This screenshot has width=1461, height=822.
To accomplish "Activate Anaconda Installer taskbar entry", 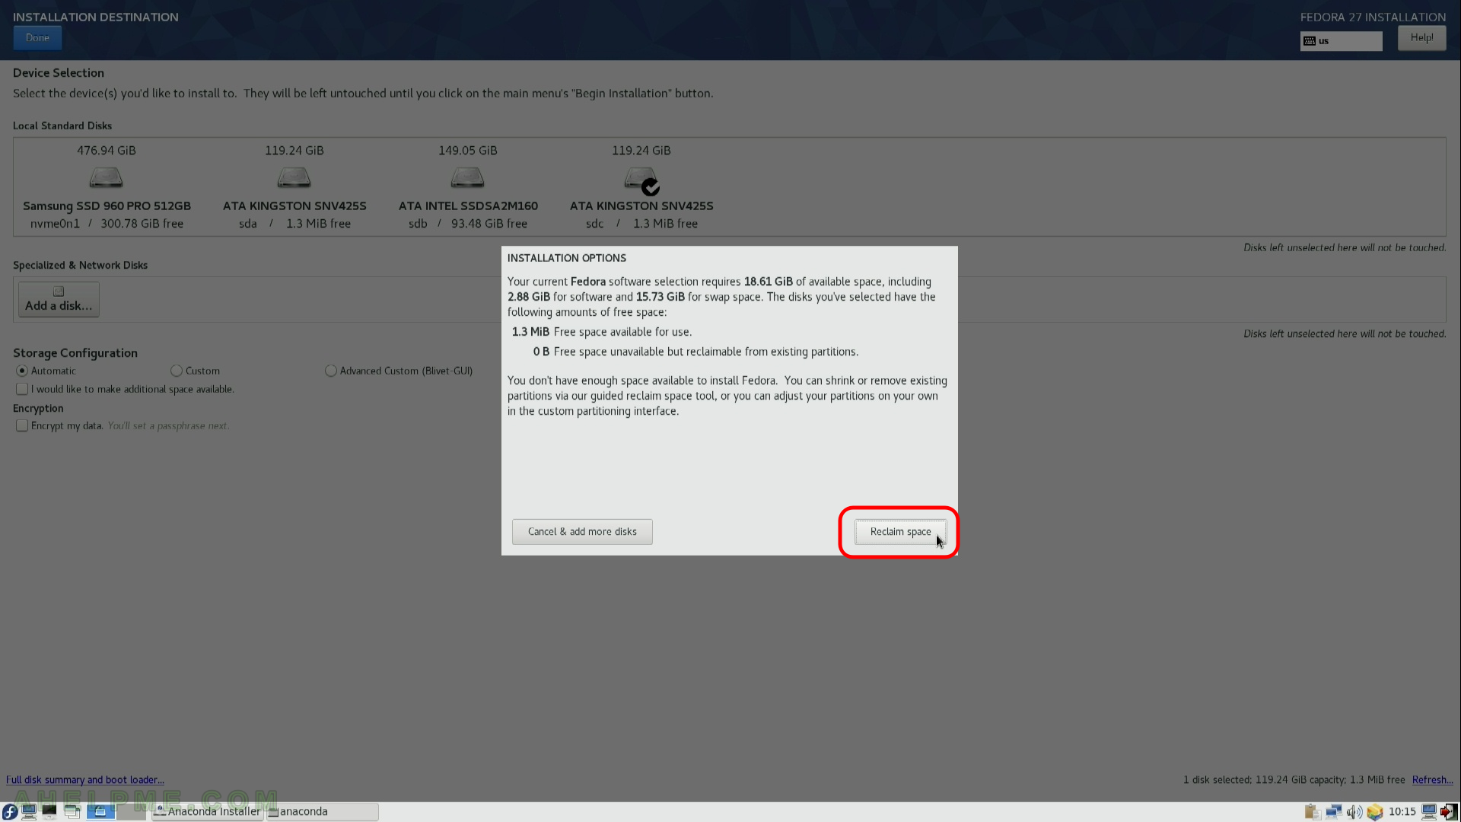I will 208,812.
